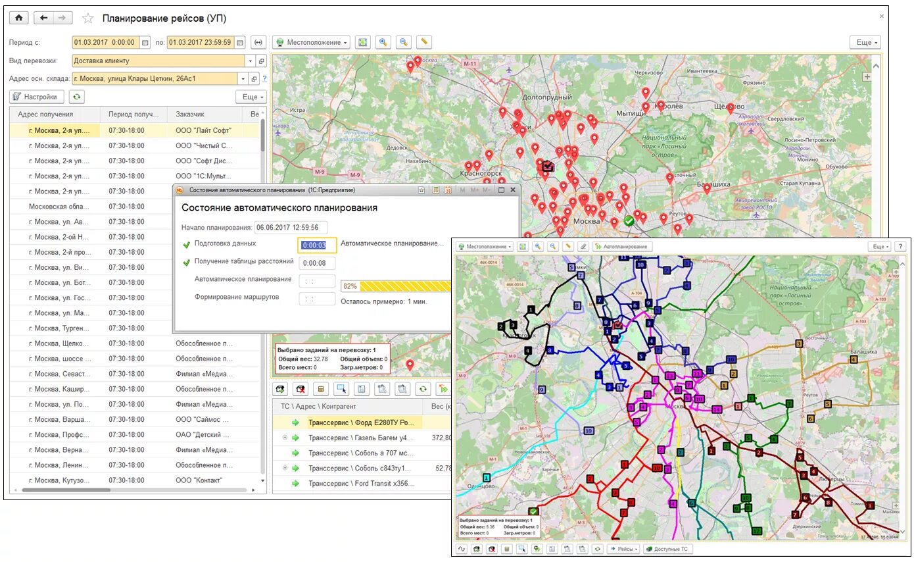Image resolution: width=914 pixels, height=562 pixels.
Task: Click the Настройки button
Action: (37, 97)
